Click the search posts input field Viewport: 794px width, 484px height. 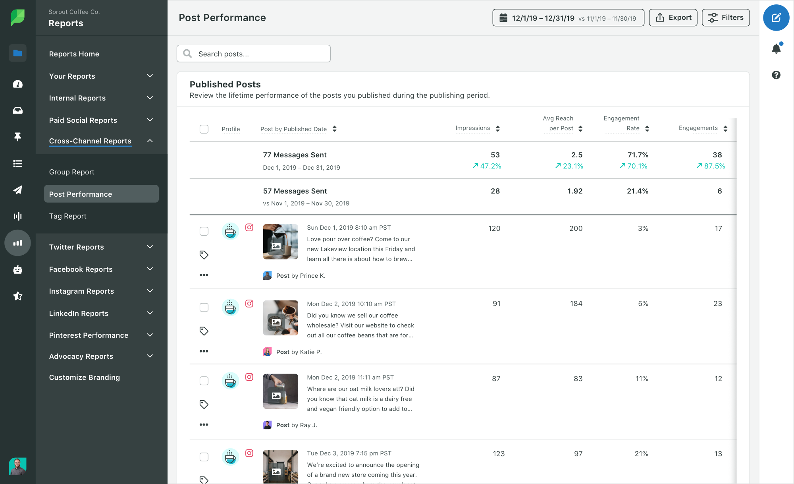tap(254, 53)
